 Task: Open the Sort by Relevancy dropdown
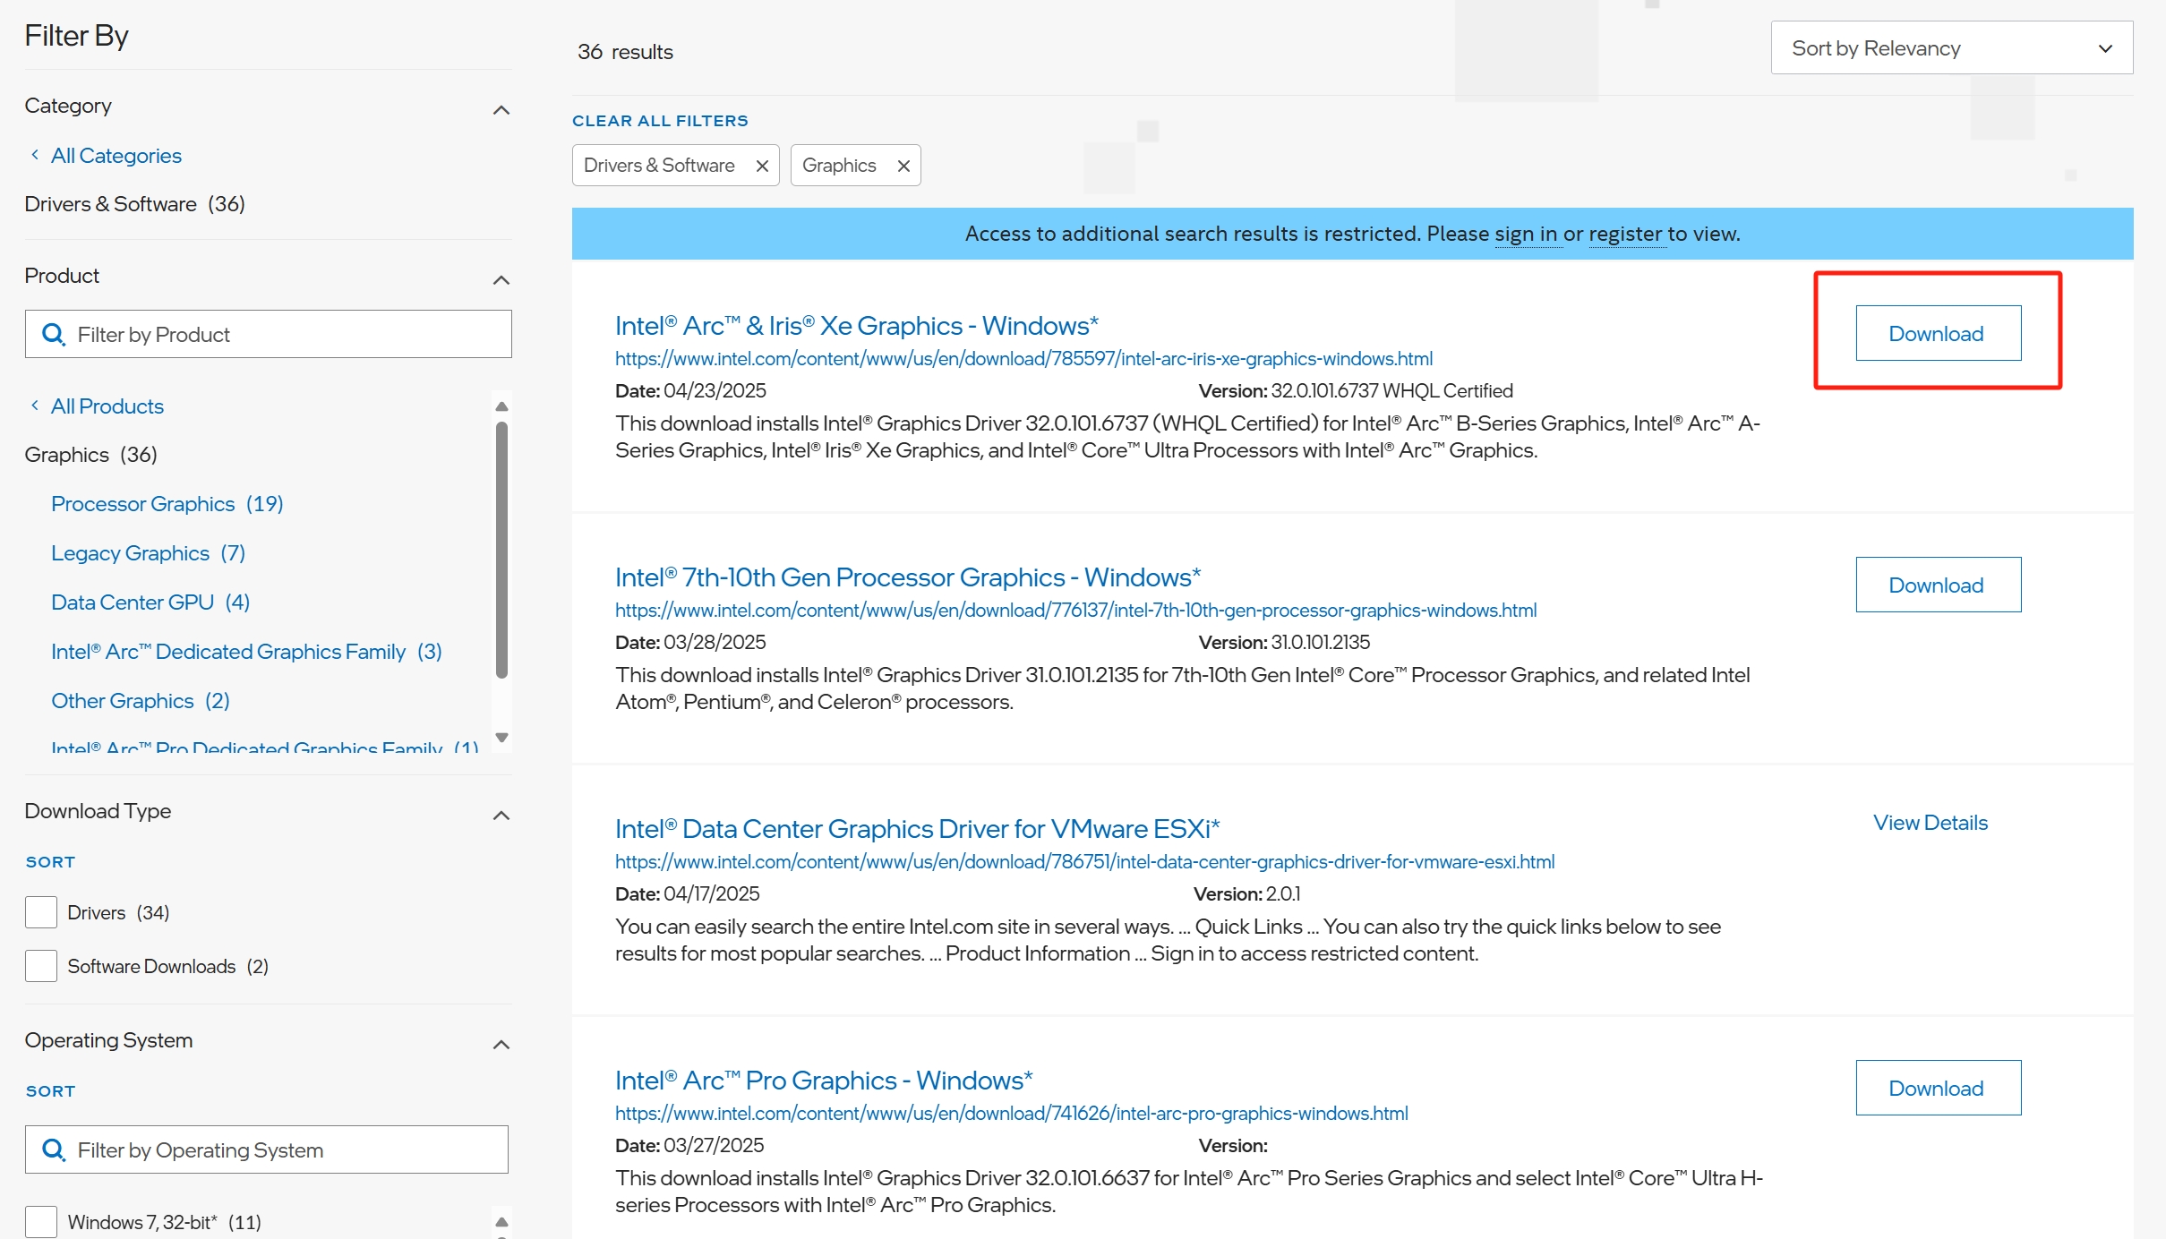[1951, 48]
